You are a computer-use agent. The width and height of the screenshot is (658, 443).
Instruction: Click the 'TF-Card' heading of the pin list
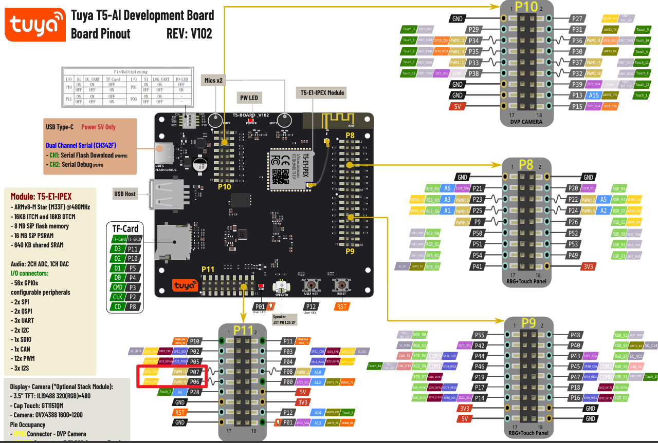coord(125,229)
